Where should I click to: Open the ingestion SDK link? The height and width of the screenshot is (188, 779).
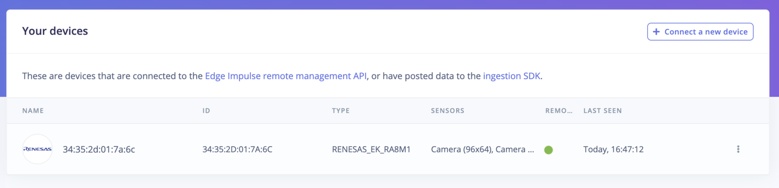[x=512, y=76]
